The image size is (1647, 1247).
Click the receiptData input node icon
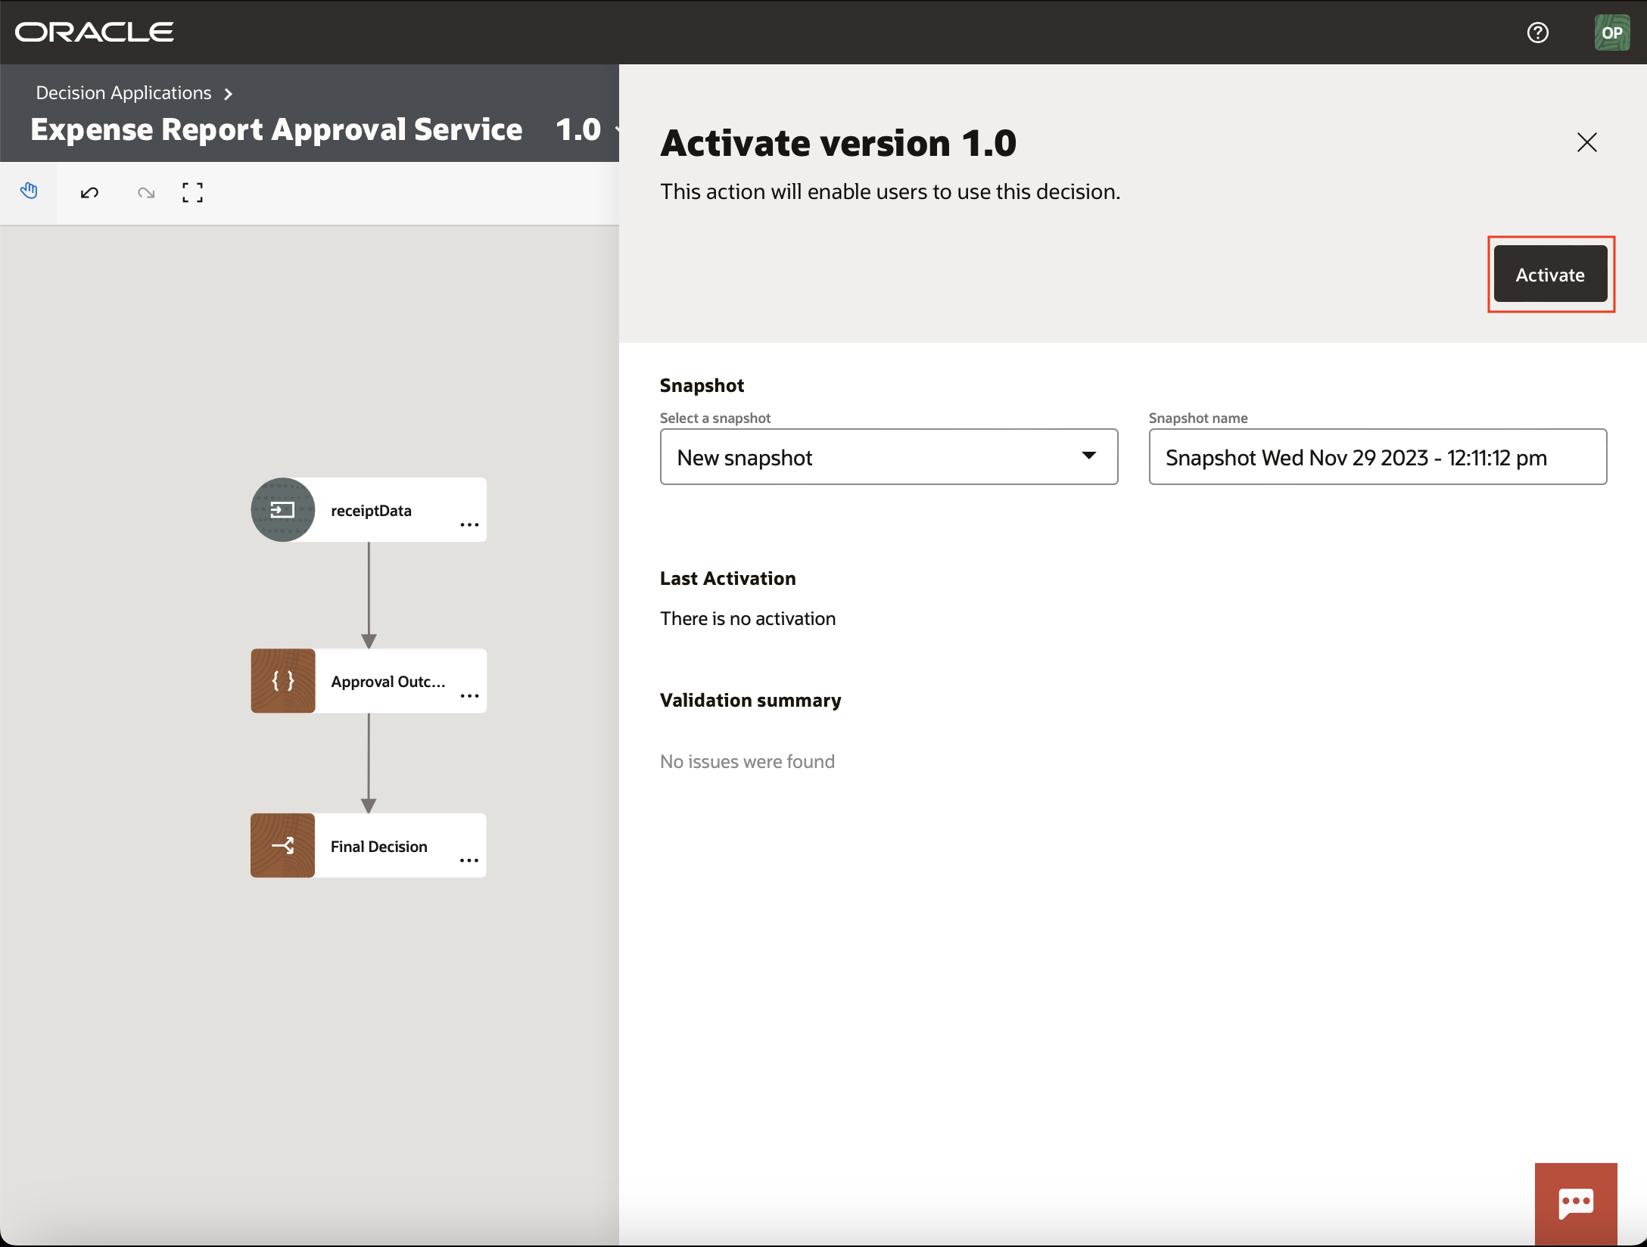(282, 509)
